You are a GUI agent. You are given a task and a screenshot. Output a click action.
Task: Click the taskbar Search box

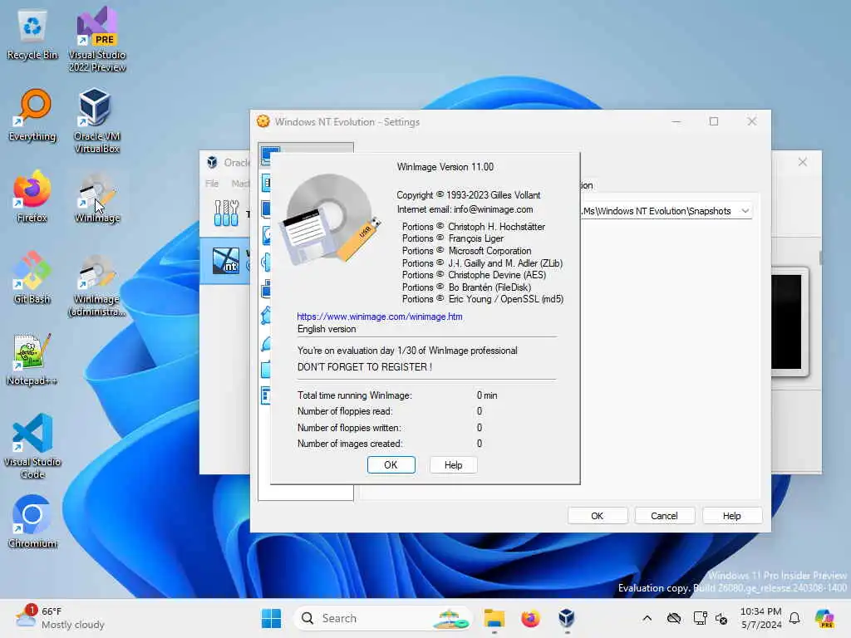click(x=382, y=618)
